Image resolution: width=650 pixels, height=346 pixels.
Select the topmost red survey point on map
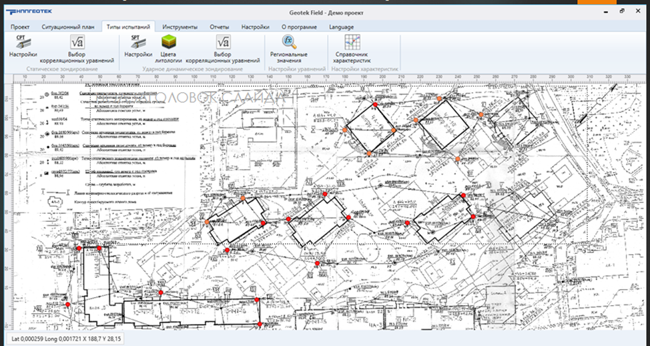pos(375,105)
